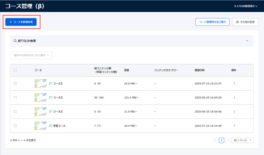
Task: Click the date 2025-06-25 16:04:40
Action: [x=208, y=111]
